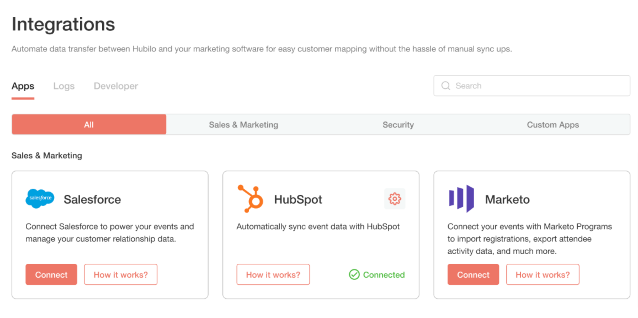Open Marketo How it works
638x318 pixels.
click(x=543, y=274)
